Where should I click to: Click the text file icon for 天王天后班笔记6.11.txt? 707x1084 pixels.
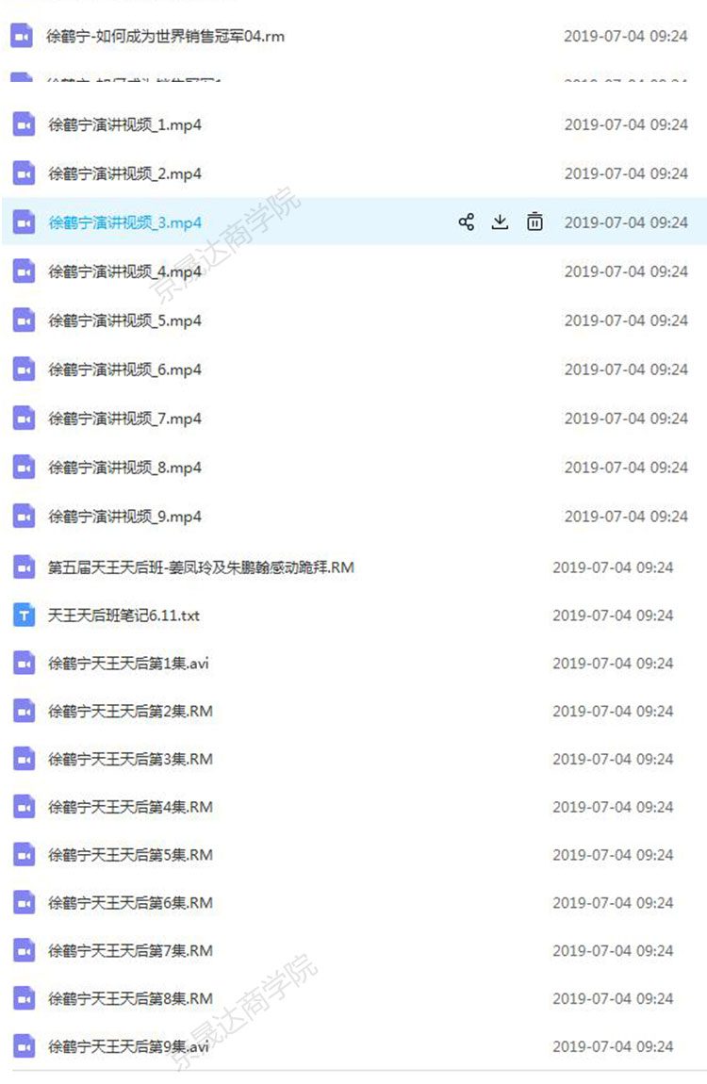click(x=24, y=616)
